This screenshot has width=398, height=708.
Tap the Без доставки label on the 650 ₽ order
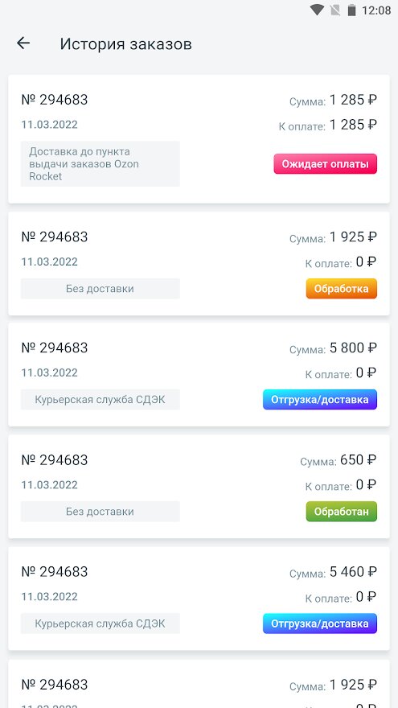click(101, 512)
